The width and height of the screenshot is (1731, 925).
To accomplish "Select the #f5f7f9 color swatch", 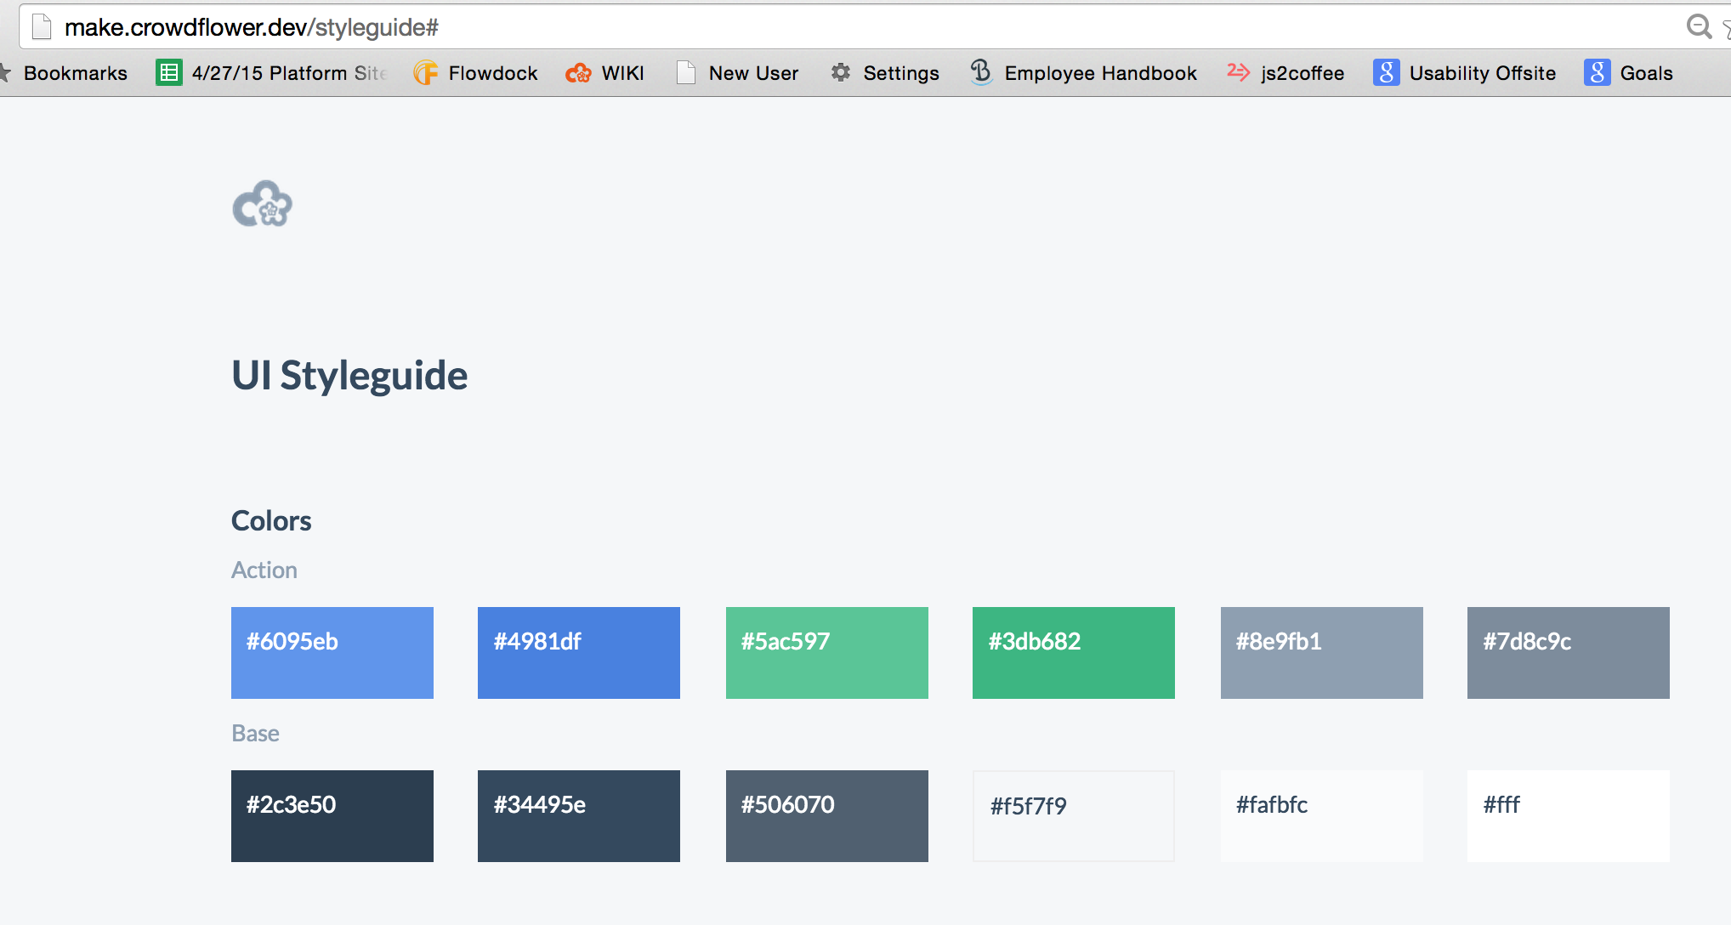I will (x=1074, y=816).
